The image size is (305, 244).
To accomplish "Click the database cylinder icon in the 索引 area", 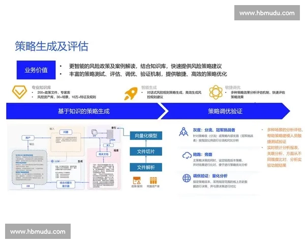I will pyautogui.click(x=95, y=133).
